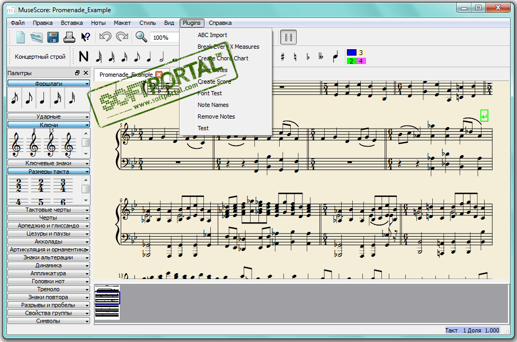Add a sharp accidental from the toolbar
This screenshot has width=517, height=342.
[282, 57]
